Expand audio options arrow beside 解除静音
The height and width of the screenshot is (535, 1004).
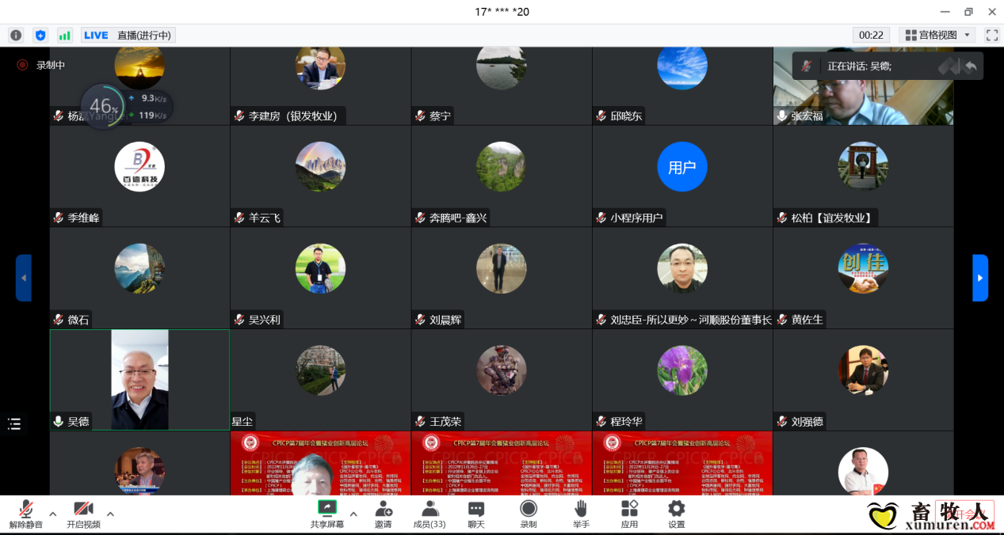click(53, 514)
